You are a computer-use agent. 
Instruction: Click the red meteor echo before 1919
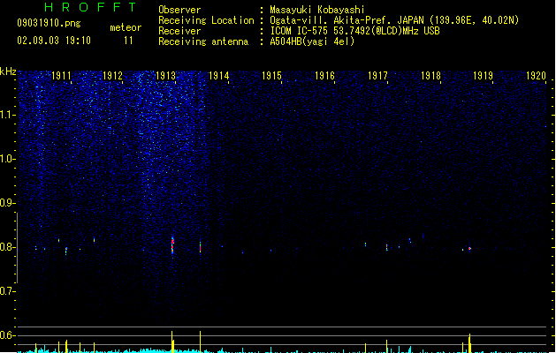point(469,249)
